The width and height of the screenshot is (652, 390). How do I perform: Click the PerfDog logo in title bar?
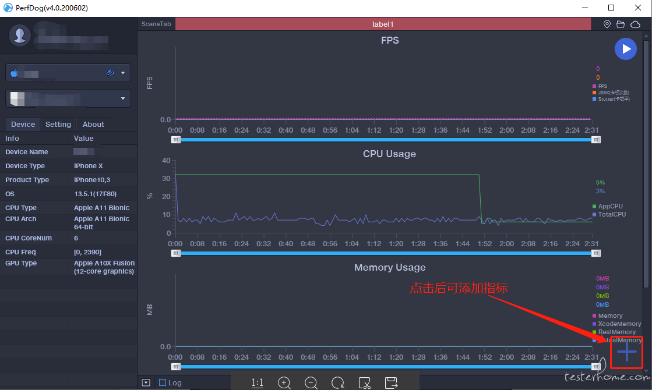pyautogui.click(x=8, y=8)
